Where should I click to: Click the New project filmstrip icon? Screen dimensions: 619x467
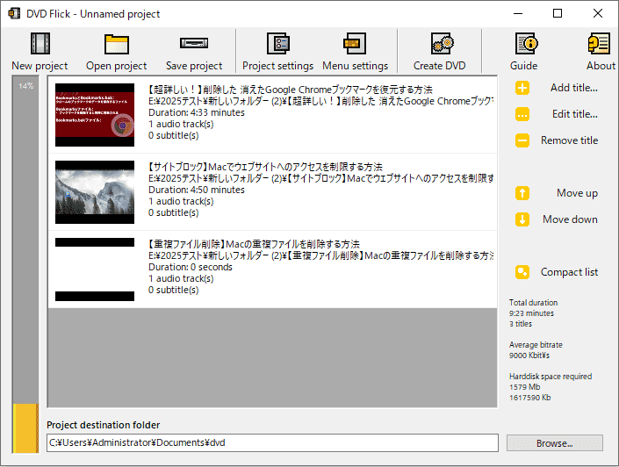40,44
